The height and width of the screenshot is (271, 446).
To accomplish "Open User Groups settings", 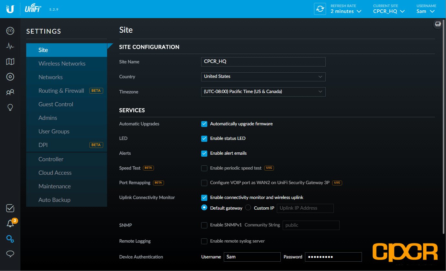I will pyautogui.click(x=67, y=131).
